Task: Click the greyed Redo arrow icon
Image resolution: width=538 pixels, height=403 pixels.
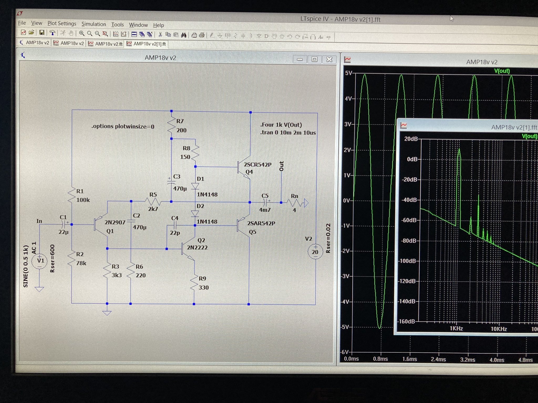Action: click(x=297, y=37)
